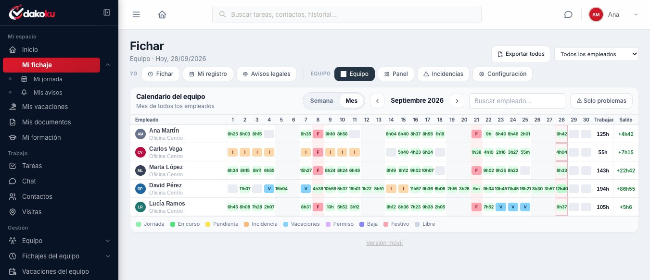Screen dimensions: 650x280
Task: Expand Fichajes del equipo chevron
Action: tap(108, 256)
